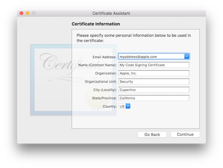The width and height of the screenshot is (223, 168).
Task: Click the Organization field containing Apple, Inc.
Action: (154, 73)
